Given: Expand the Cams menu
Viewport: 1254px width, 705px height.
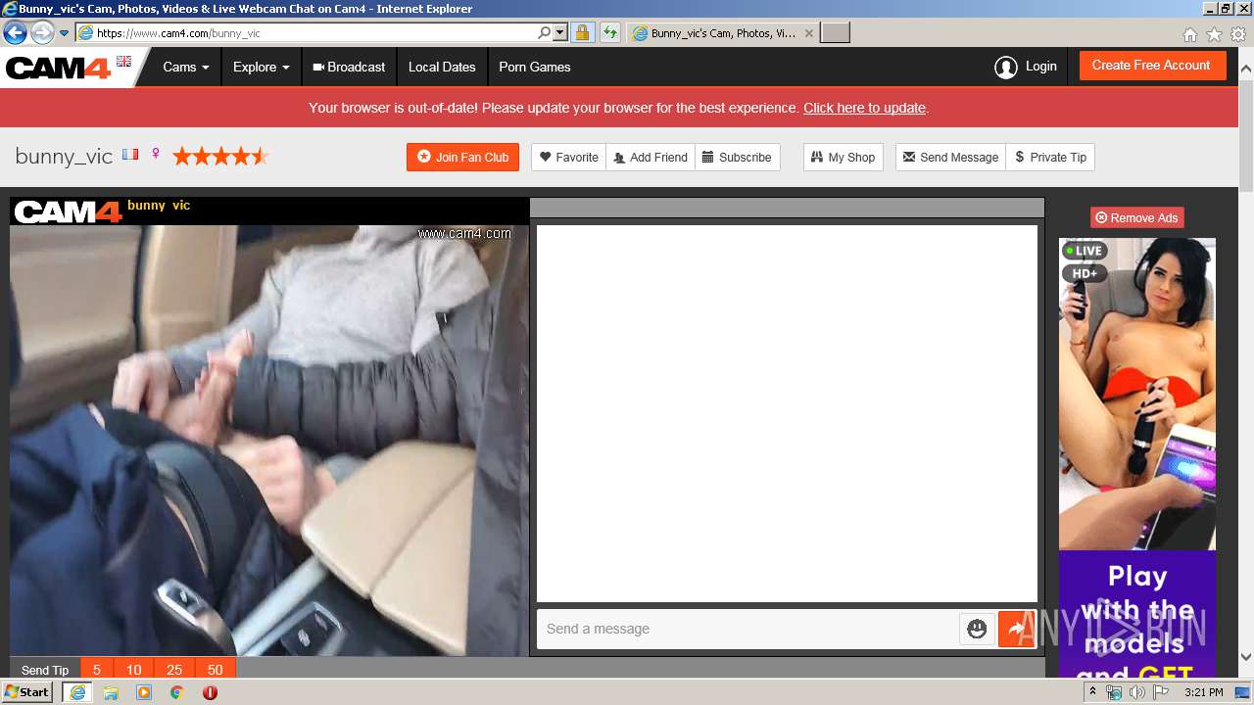Looking at the screenshot, I should (x=186, y=67).
